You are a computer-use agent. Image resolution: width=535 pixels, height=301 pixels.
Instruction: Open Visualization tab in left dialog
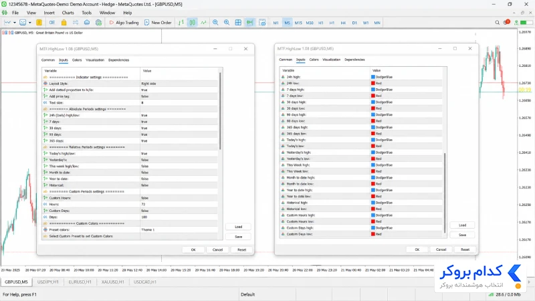[x=95, y=60]
